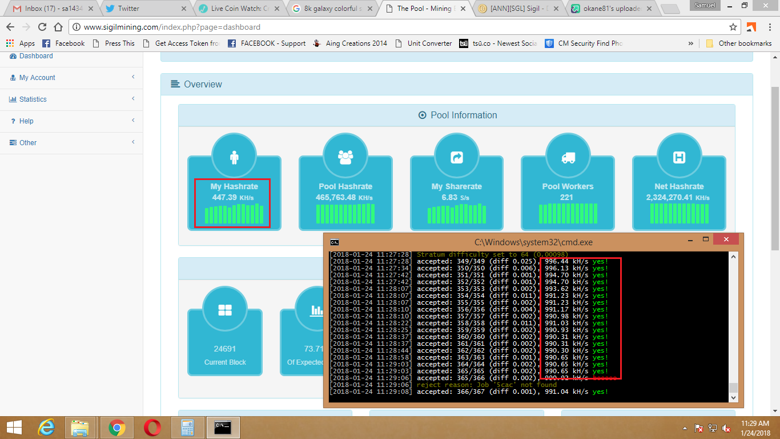Open the Apps bookmarks shortcut
The height and width of the screenshot is (439, 780).
point(21,43)
